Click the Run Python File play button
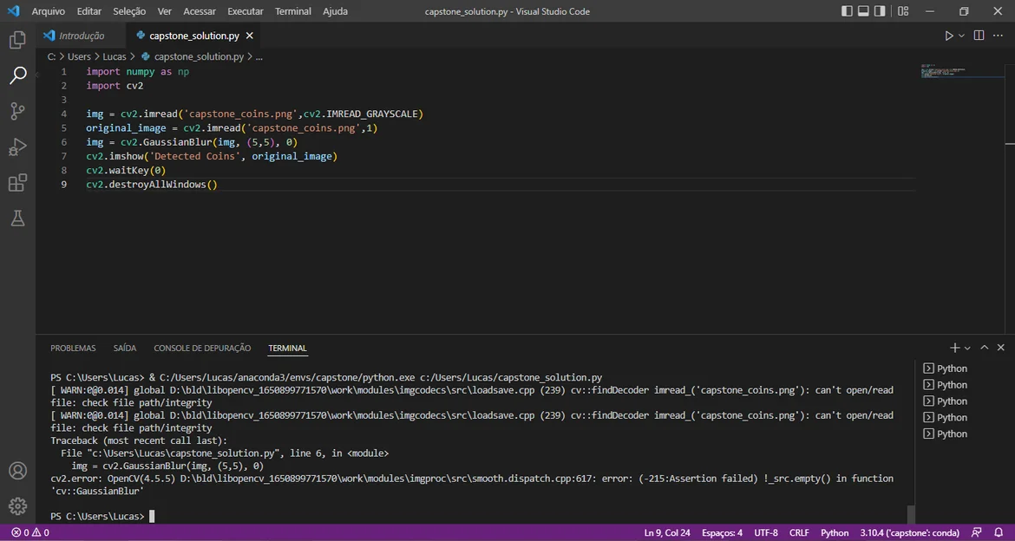The image size is (1015, 541). click(949, 36)
